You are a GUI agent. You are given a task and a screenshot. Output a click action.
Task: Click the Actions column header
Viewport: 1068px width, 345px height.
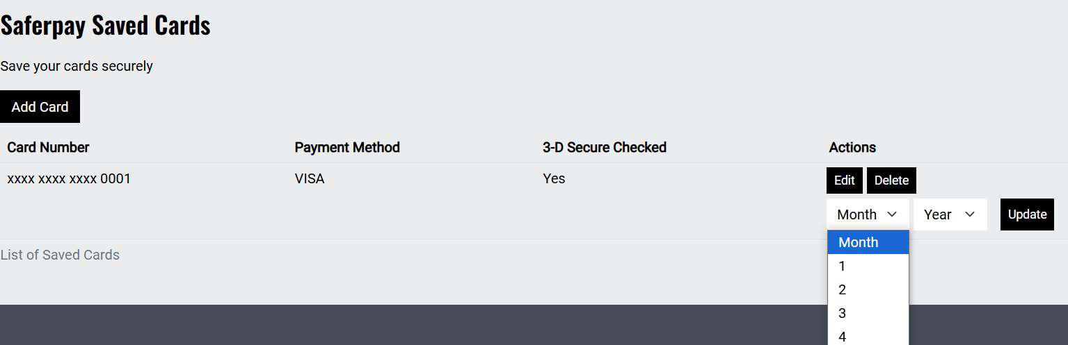pos(852,147)
